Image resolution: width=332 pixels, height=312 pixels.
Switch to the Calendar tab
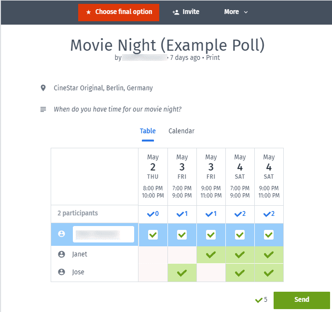tap(181, 131)
